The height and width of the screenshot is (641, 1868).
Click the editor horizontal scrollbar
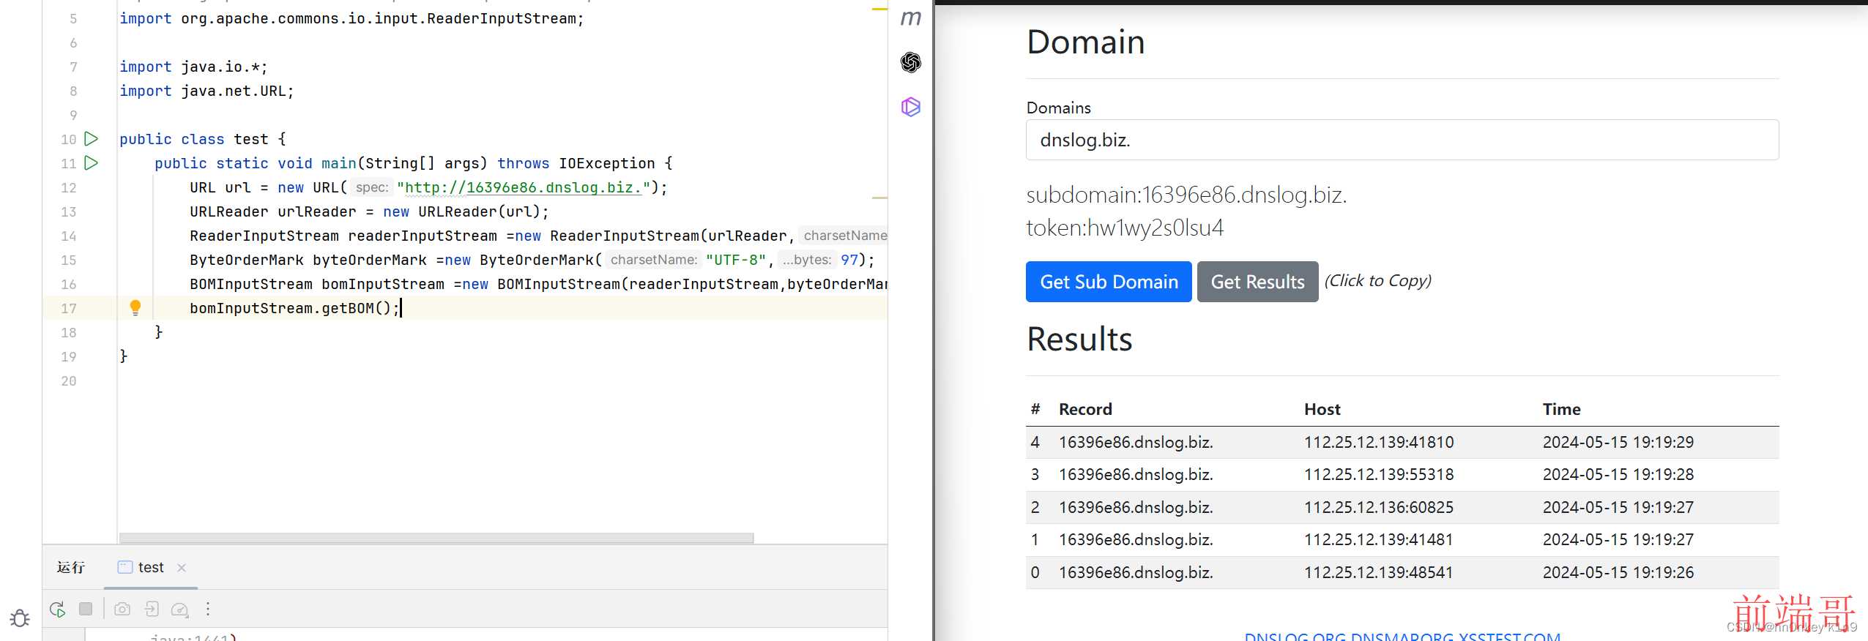coord(436,538)
